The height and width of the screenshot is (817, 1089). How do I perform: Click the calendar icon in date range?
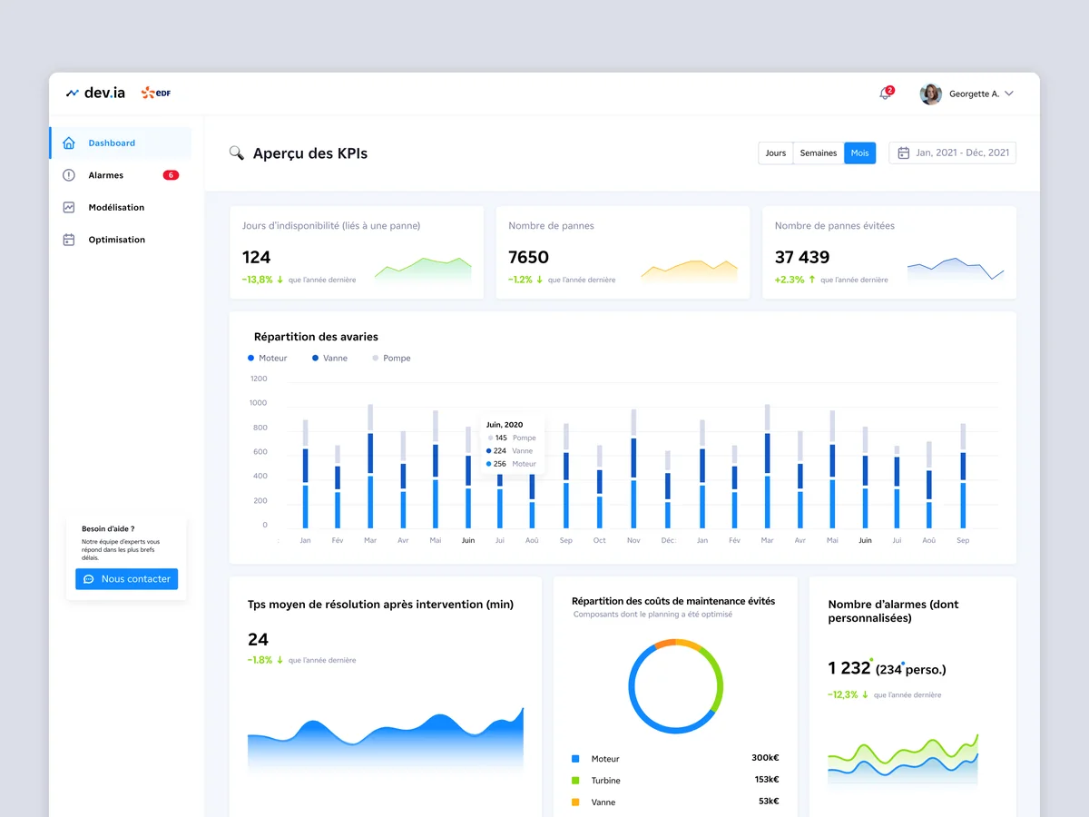pyautogui.click(x=904, y=153)
